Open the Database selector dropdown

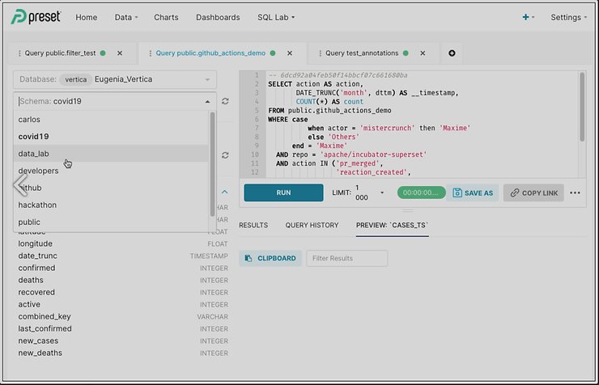(x=115, y=79)
